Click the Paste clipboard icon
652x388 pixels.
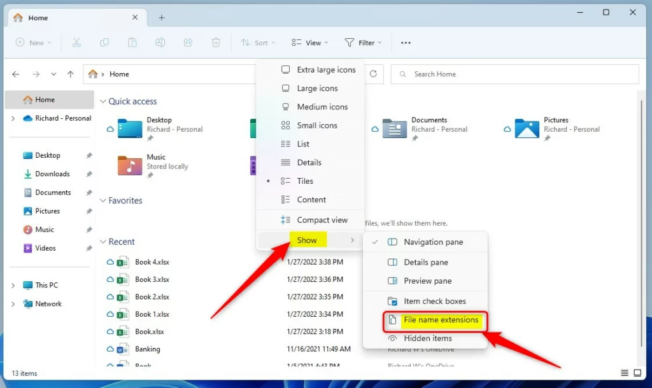click(x=132, y=43)
